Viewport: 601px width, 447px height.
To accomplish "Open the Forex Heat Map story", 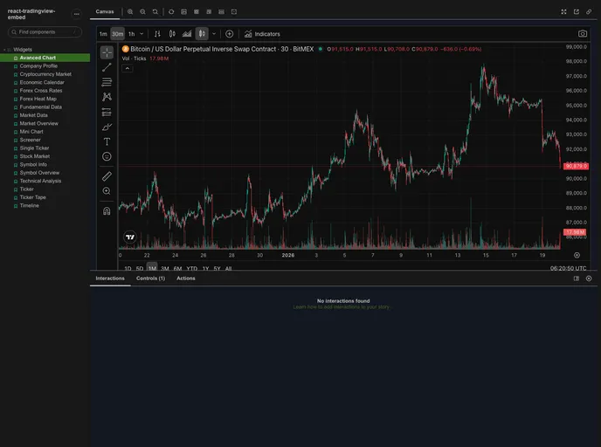I will (38, 99).
